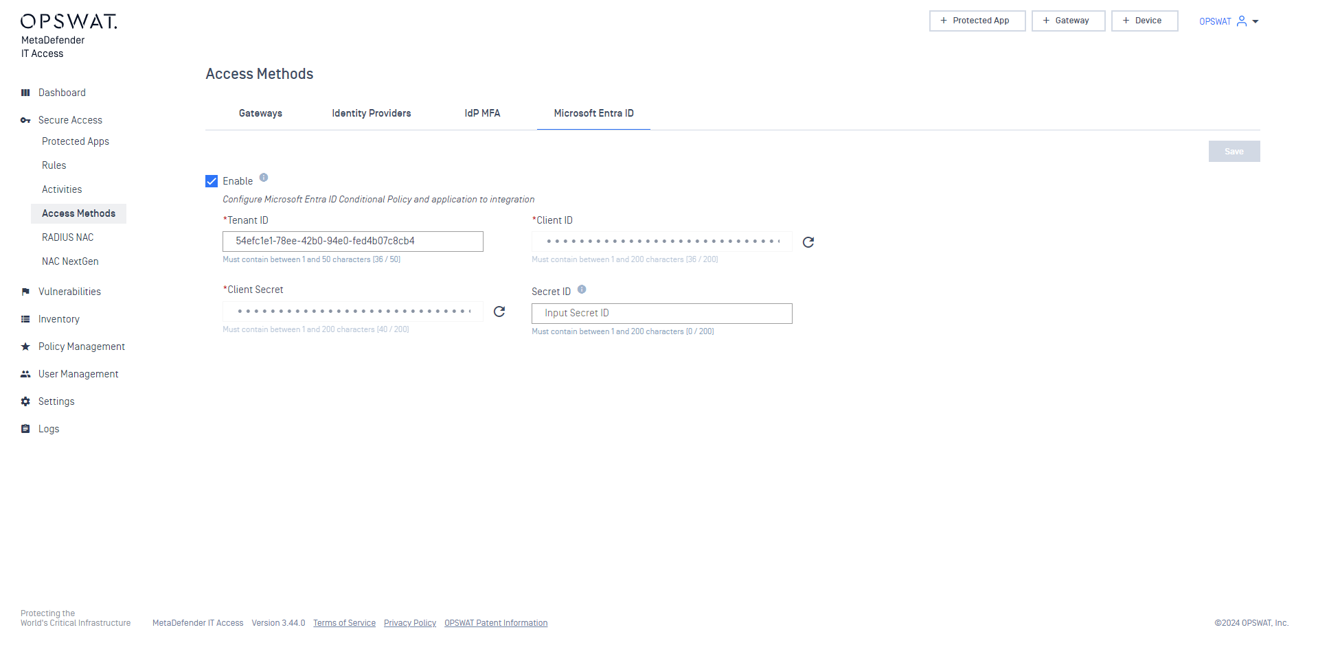Switch to the Gateways tab

[x=260, y=113]
